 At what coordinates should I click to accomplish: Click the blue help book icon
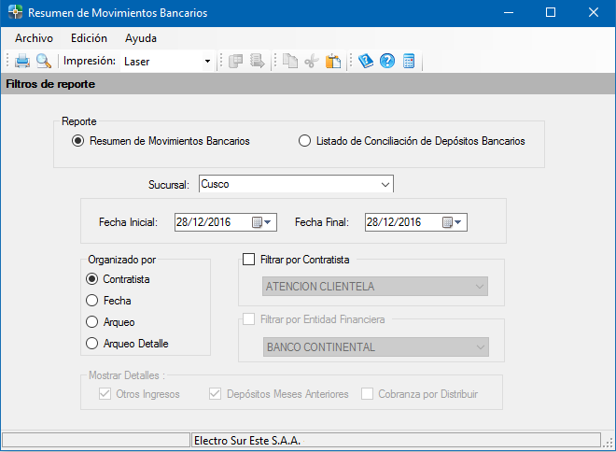[366, 62]
